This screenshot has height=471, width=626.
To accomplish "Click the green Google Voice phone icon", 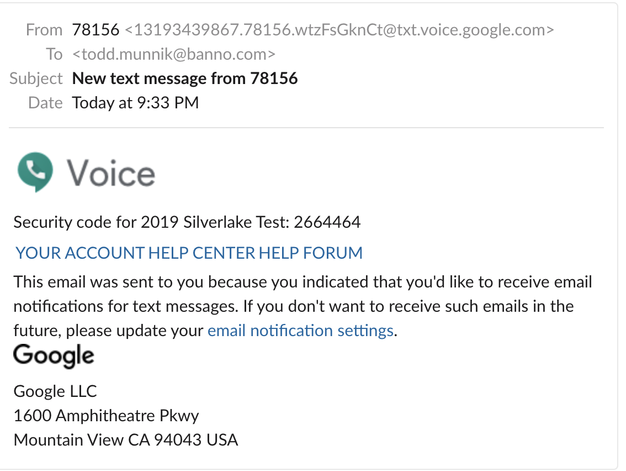I will pos(35,172).
